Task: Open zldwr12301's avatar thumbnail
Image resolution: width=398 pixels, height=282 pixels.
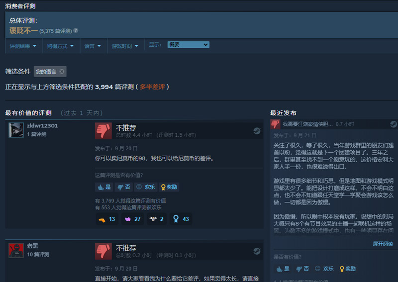Action: click(16, 130)
